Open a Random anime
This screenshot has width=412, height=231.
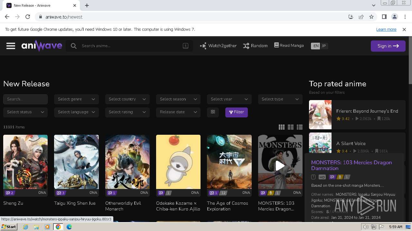pyautogui.click(x=255, y=46)
